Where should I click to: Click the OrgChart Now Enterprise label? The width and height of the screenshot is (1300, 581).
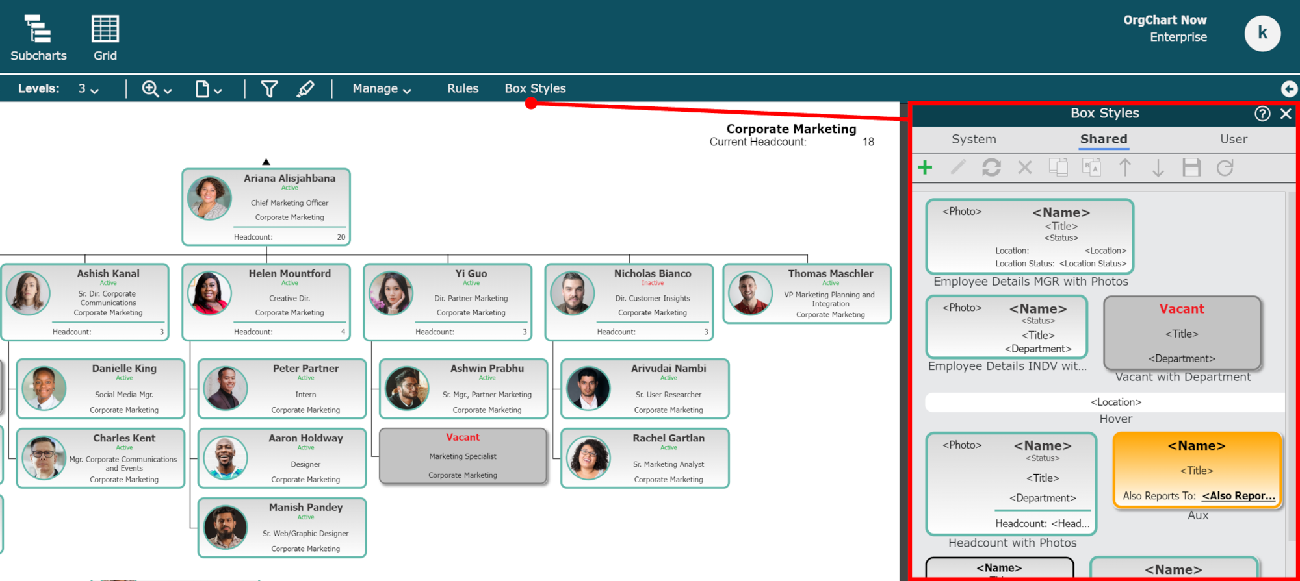tap(1165, 29)
